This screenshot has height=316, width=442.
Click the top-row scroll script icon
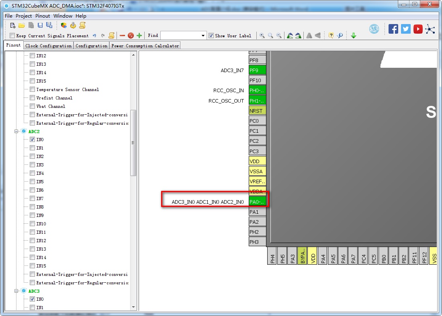pos(82,26)
